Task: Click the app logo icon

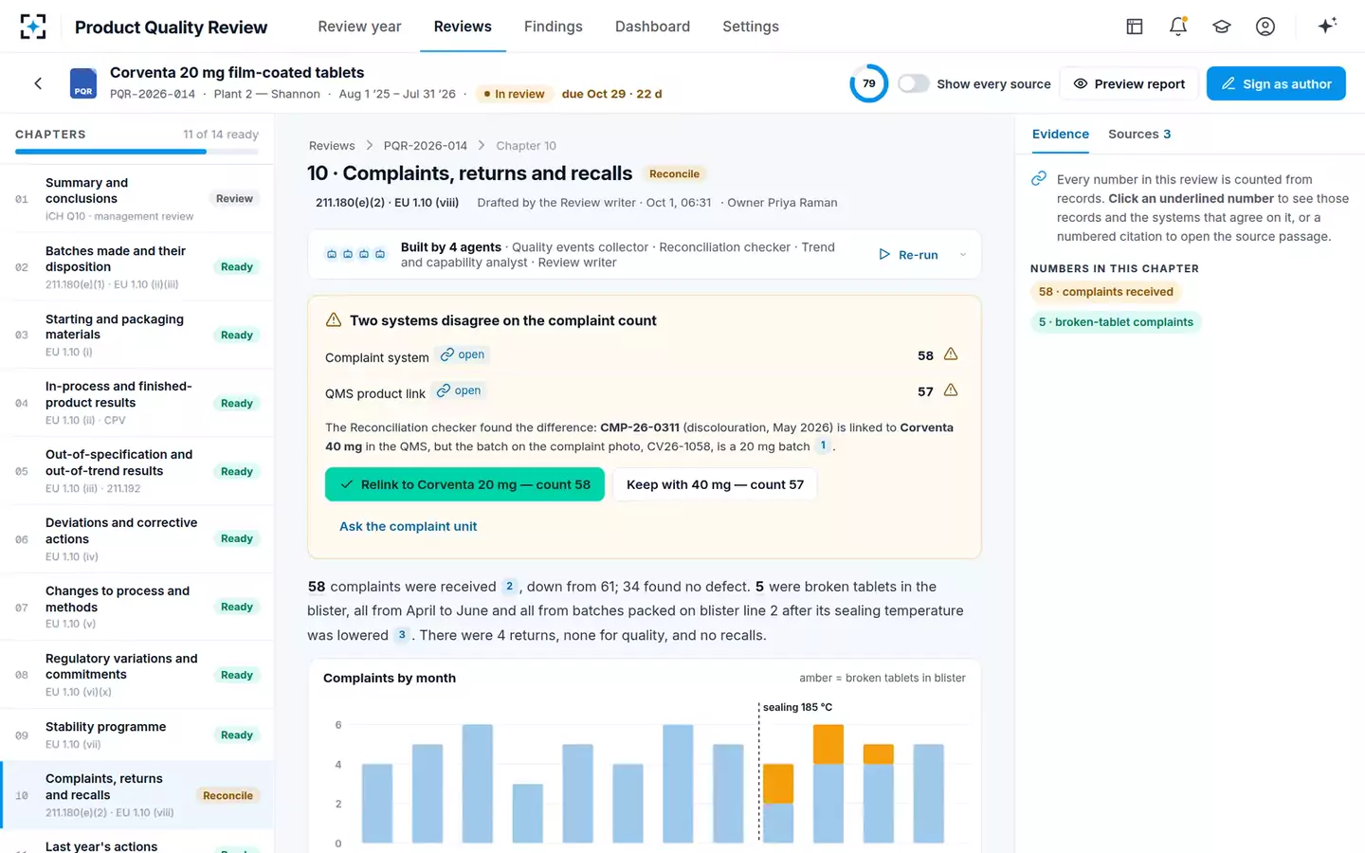Action: [32, 27]
